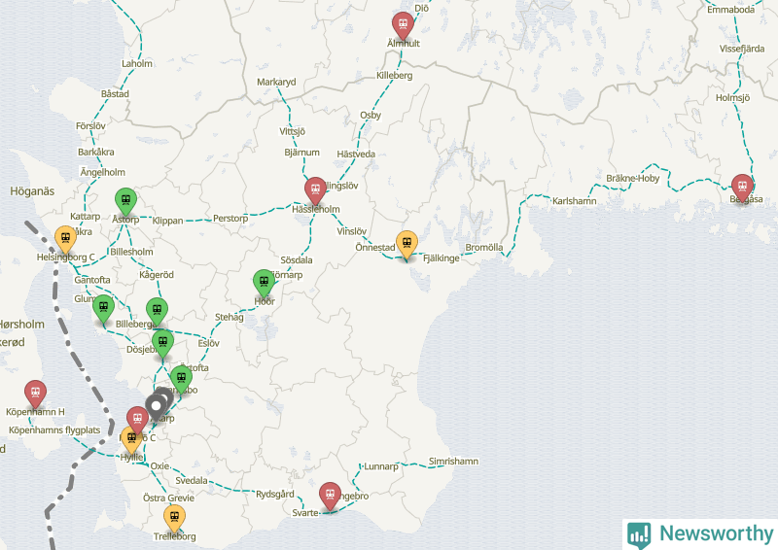Open the yellow train marker between Önnestad and Fjälkinge

407,245
